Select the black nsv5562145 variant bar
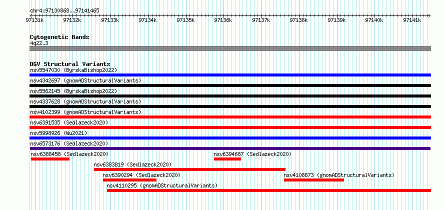Image resolution: width=445 pixels, height=210 pixels. click(230, 96)
